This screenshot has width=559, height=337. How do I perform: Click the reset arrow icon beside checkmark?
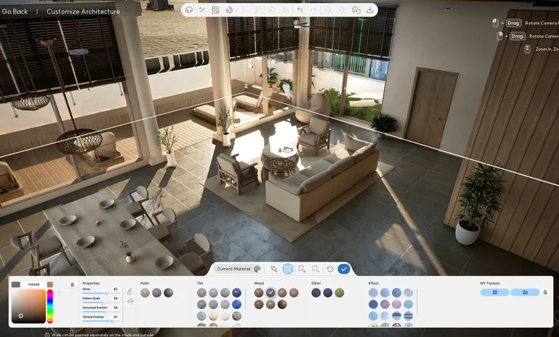[x=330, y=269]
